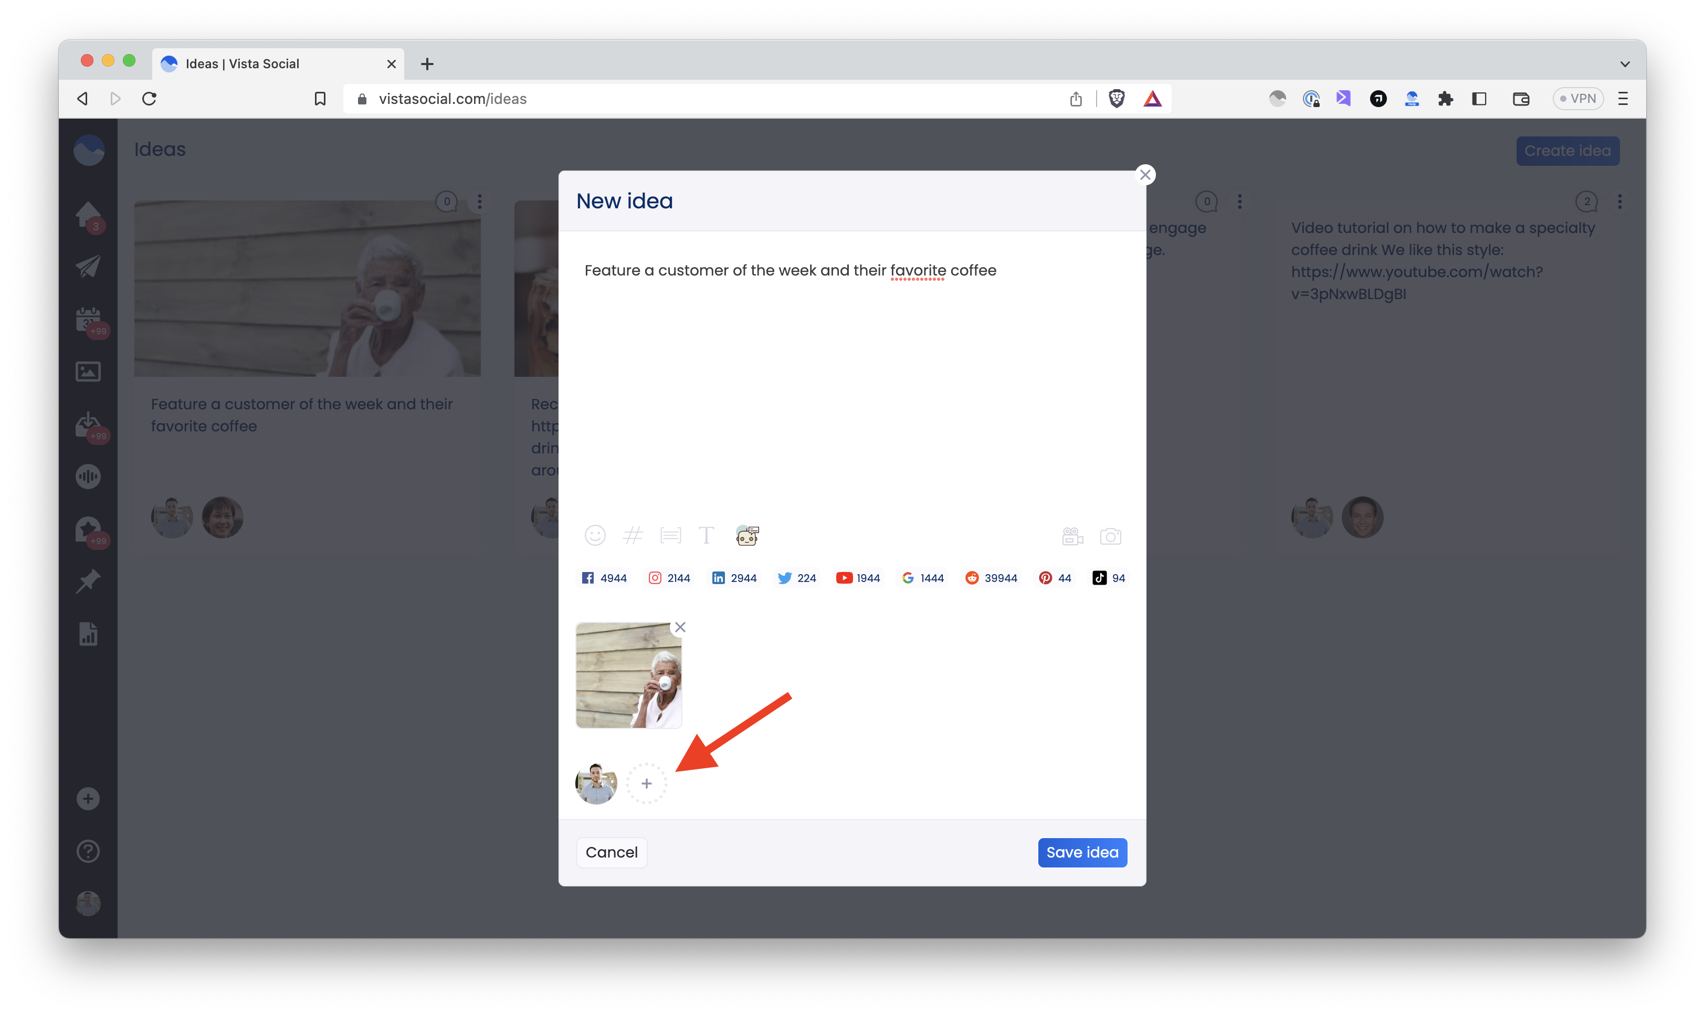The width and height of the screenshot is (1705, 1016).
Task: Open the emoji picker in idea editor
Action: point(594,535)
